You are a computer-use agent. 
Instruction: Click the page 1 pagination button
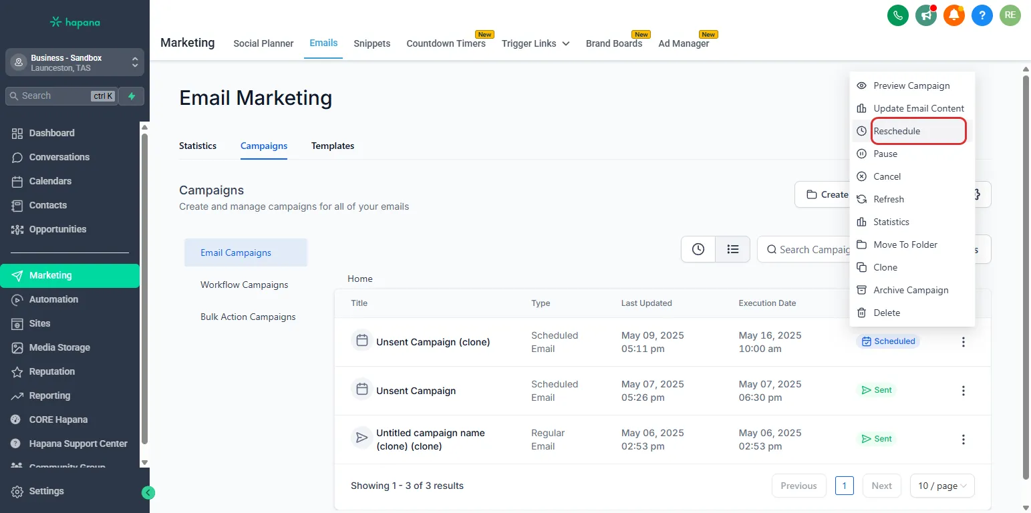tap(844, 486)
